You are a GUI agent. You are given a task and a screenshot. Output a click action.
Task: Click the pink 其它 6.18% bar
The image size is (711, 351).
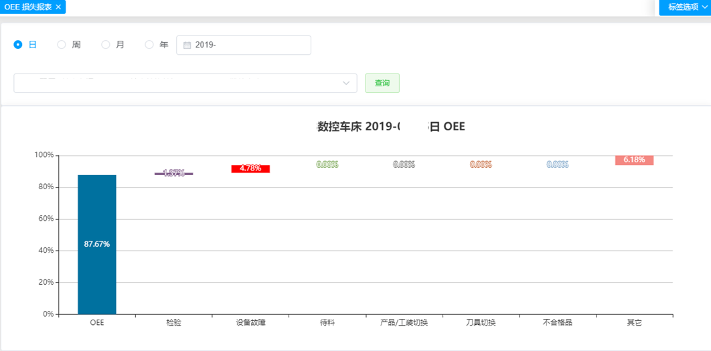[x=634, y=160]
